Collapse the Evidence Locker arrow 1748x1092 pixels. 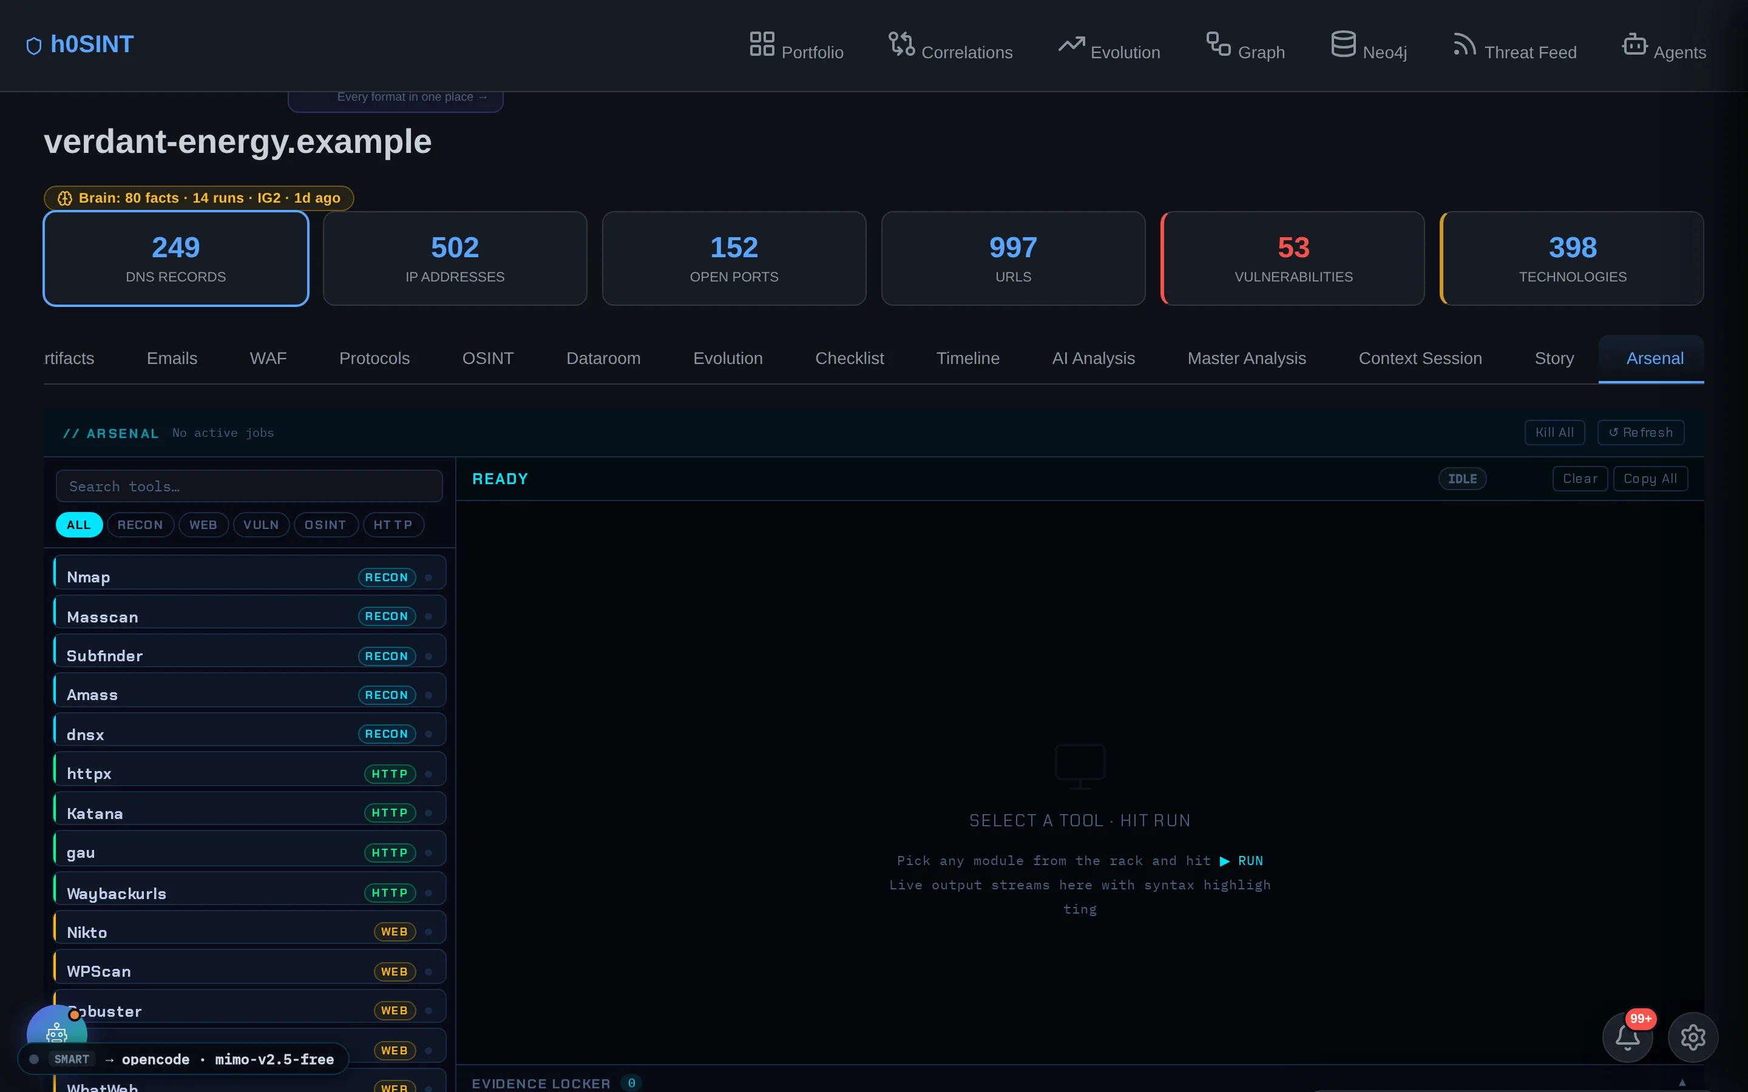click(1682, 1082)
